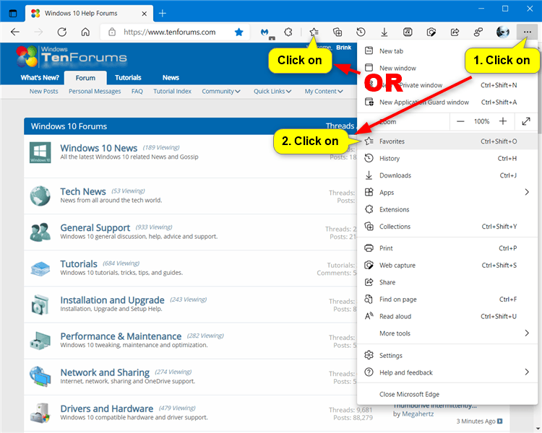Close the Windows 10 Help Forums tab
Screen dimensions: 542x433
point(144,14)
